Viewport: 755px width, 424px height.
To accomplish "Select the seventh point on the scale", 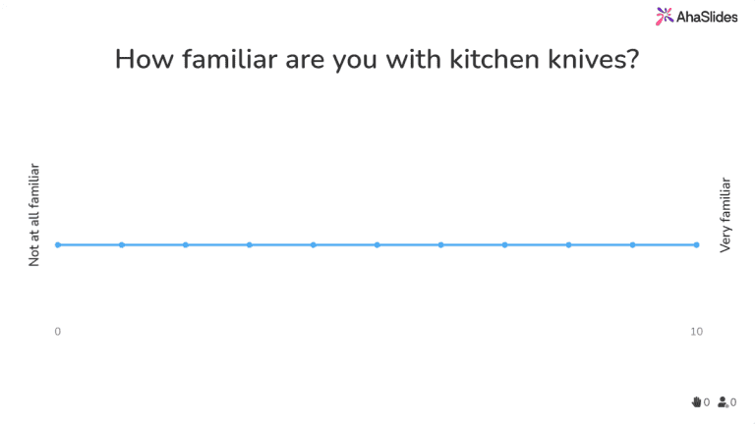I will click(x=441, y=244).
